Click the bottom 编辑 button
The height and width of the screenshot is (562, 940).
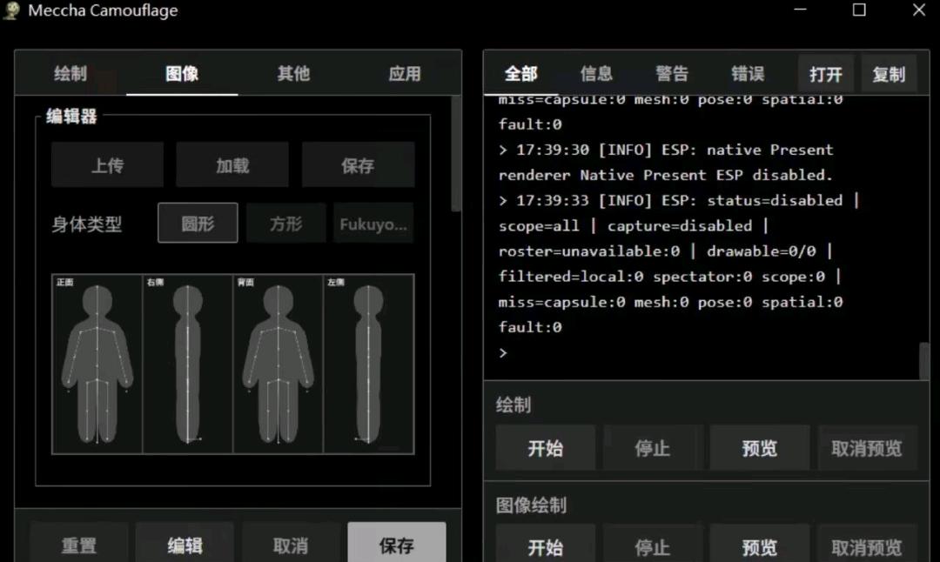[x=185, y=544]
